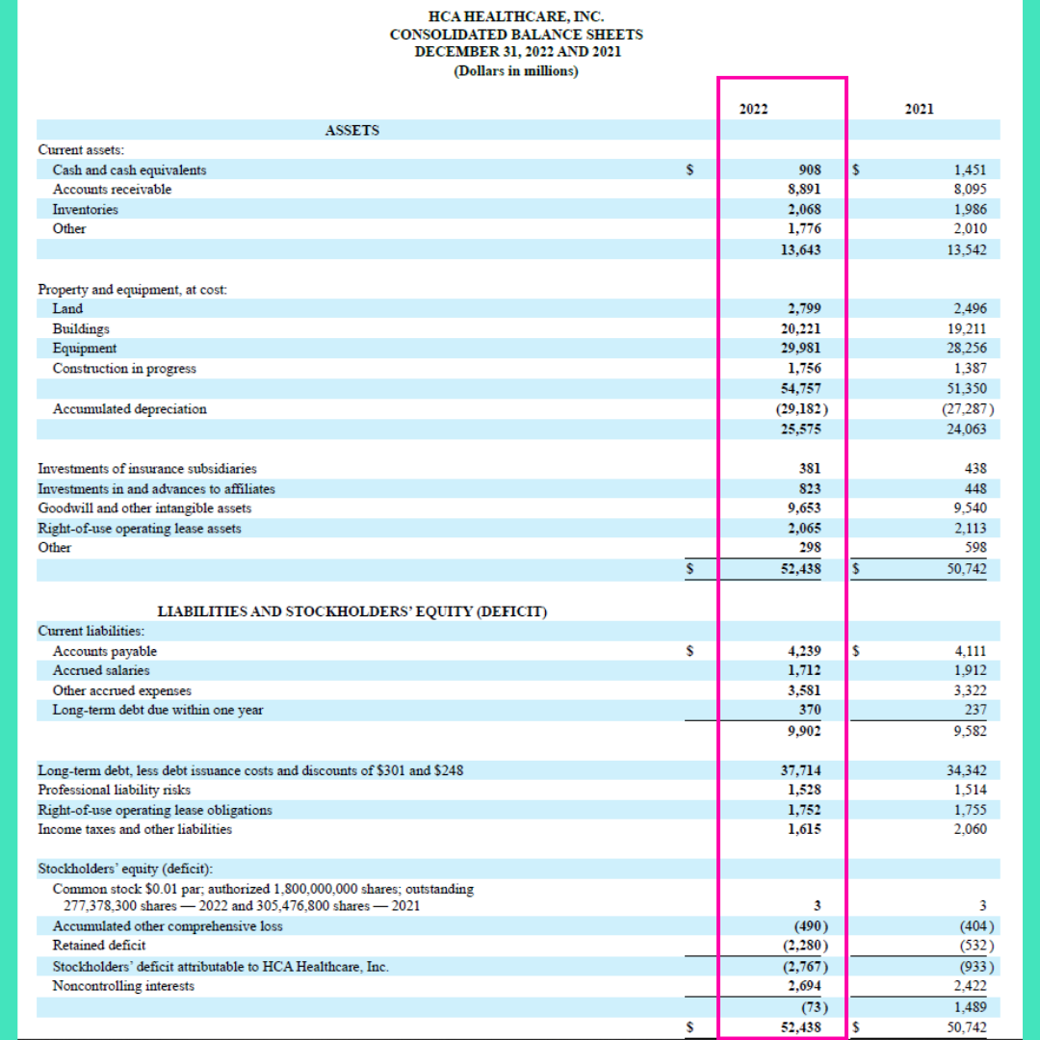The height and width of the screenshot is (1040, 1040).
Task: Select the 2022 Buildings value '20,221'
Action: pos(800,329)
